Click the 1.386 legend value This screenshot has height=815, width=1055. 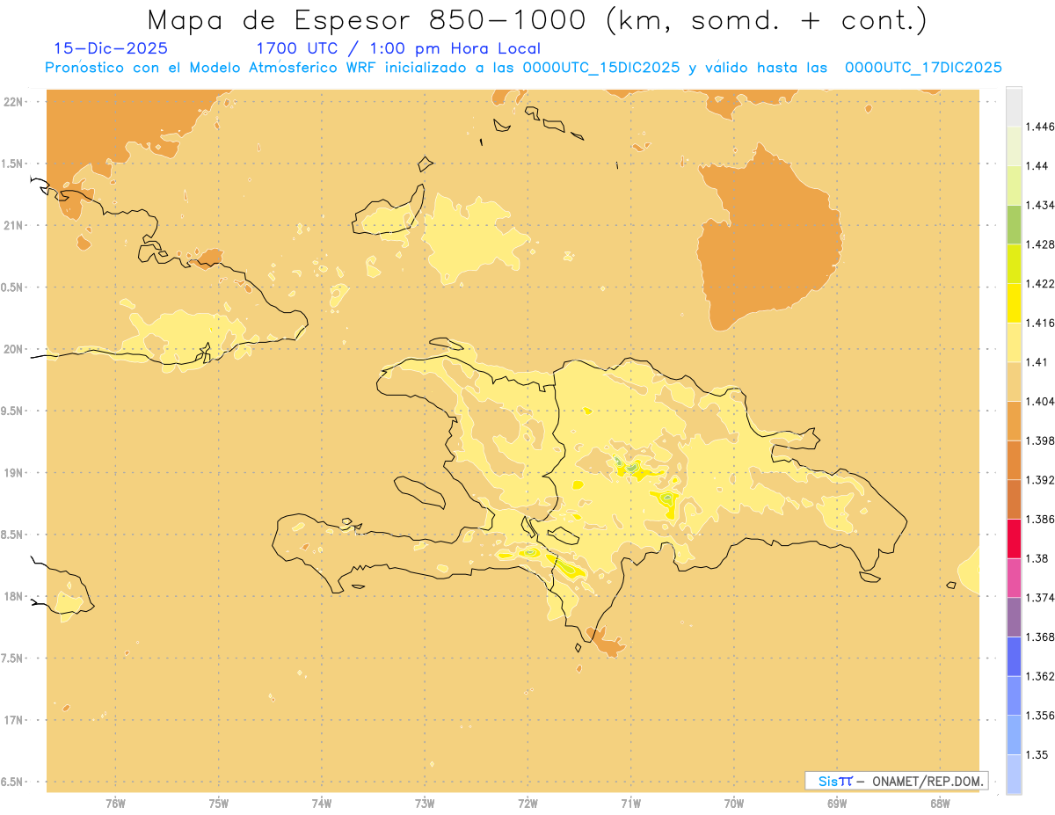pos(1040,519)
